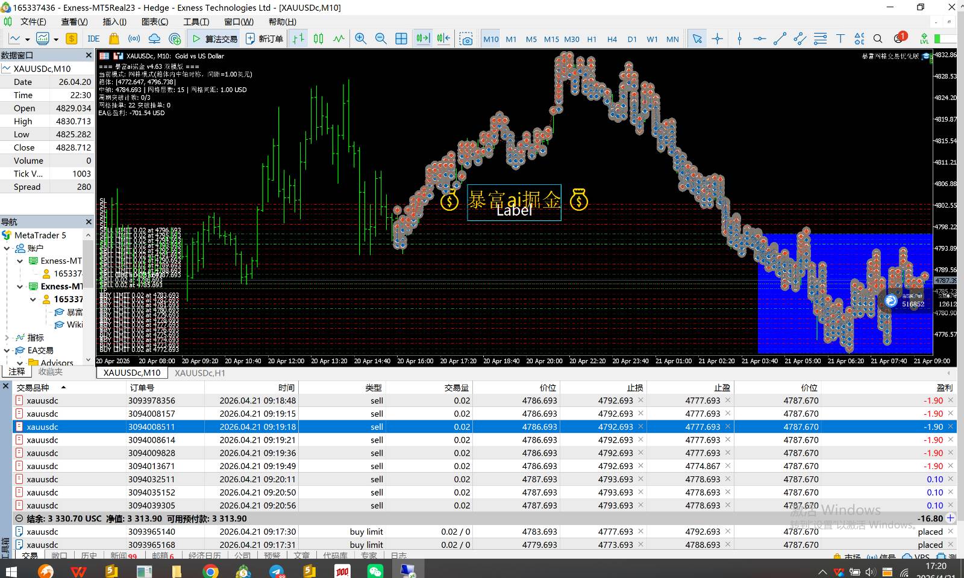Open Google Chrome from the taskbar
964x578 pixels.
[x=210, y=571]
